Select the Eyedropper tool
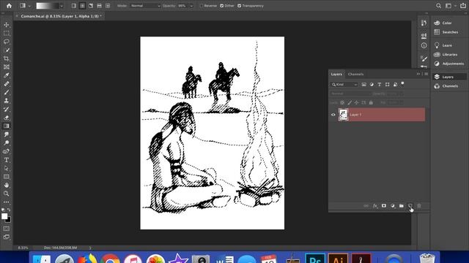469x263 pixels. [x=7, y=75]
